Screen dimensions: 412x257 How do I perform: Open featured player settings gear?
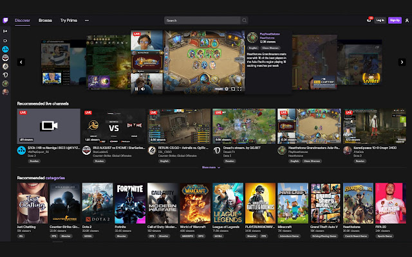tap(227, 89)
